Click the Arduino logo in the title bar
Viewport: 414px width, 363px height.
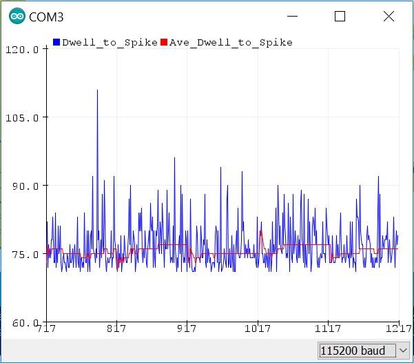[17, 16]
